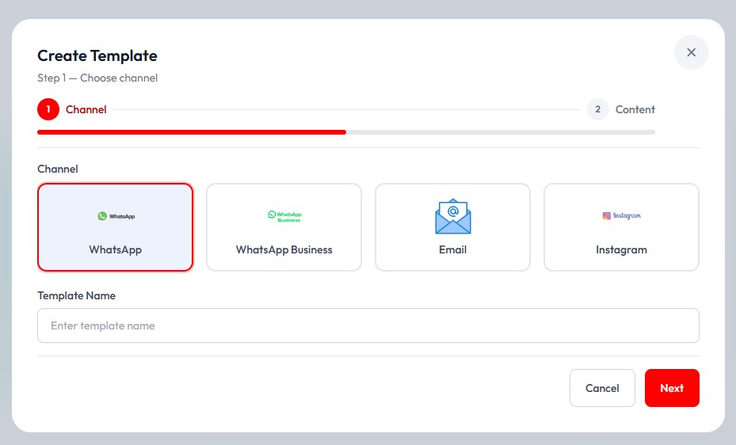This screenshot has height=445, width=736.
Task: Click step 2 circle of the stepper
Action: [x=597, y=109]
